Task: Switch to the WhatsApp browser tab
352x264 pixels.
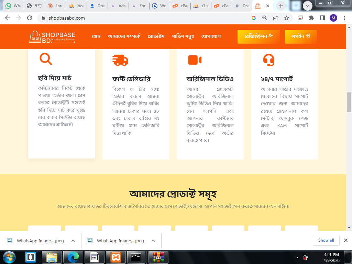Action: pyautogui.click(x=13, y=6)
